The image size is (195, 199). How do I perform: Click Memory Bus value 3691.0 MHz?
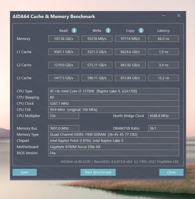point(64,128)
